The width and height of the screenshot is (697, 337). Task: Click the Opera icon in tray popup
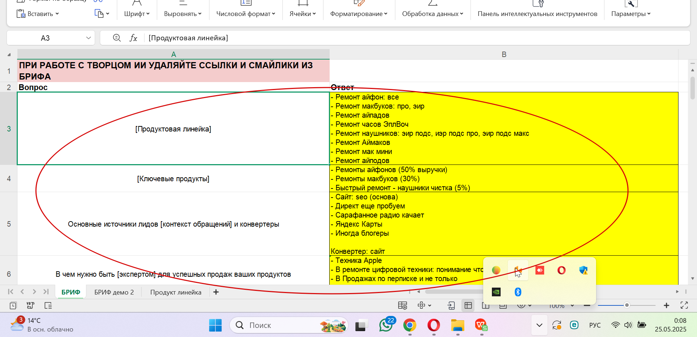(x=562, y=270)
